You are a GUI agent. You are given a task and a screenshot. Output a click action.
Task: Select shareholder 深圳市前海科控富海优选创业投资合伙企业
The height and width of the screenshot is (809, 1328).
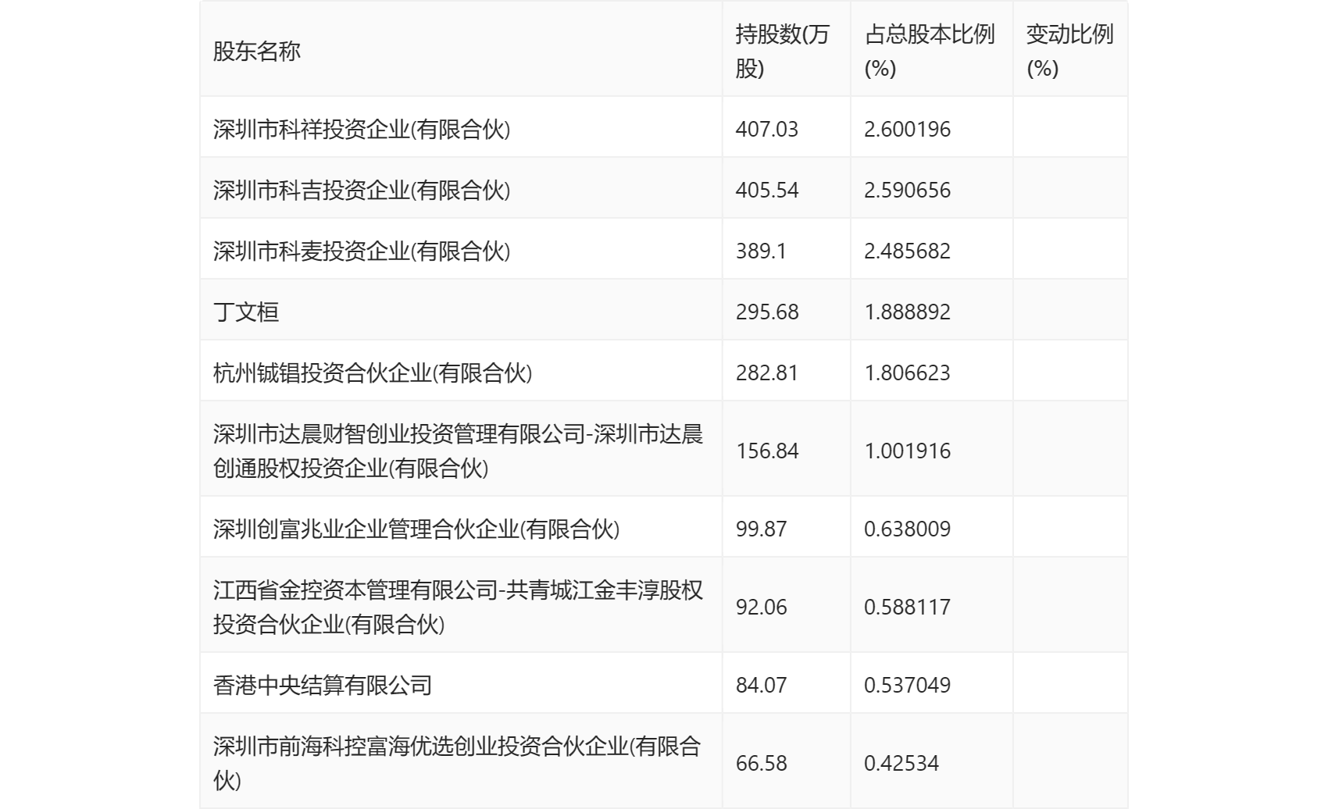coord(457,763)
